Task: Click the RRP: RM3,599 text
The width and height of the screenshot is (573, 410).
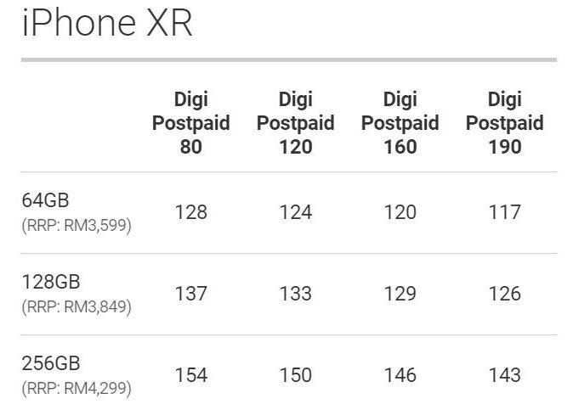Action: pyautogui.click(x=77, y=227)
